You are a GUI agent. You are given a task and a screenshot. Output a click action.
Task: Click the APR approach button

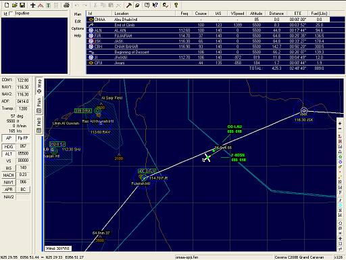click(x=9, y=190)
